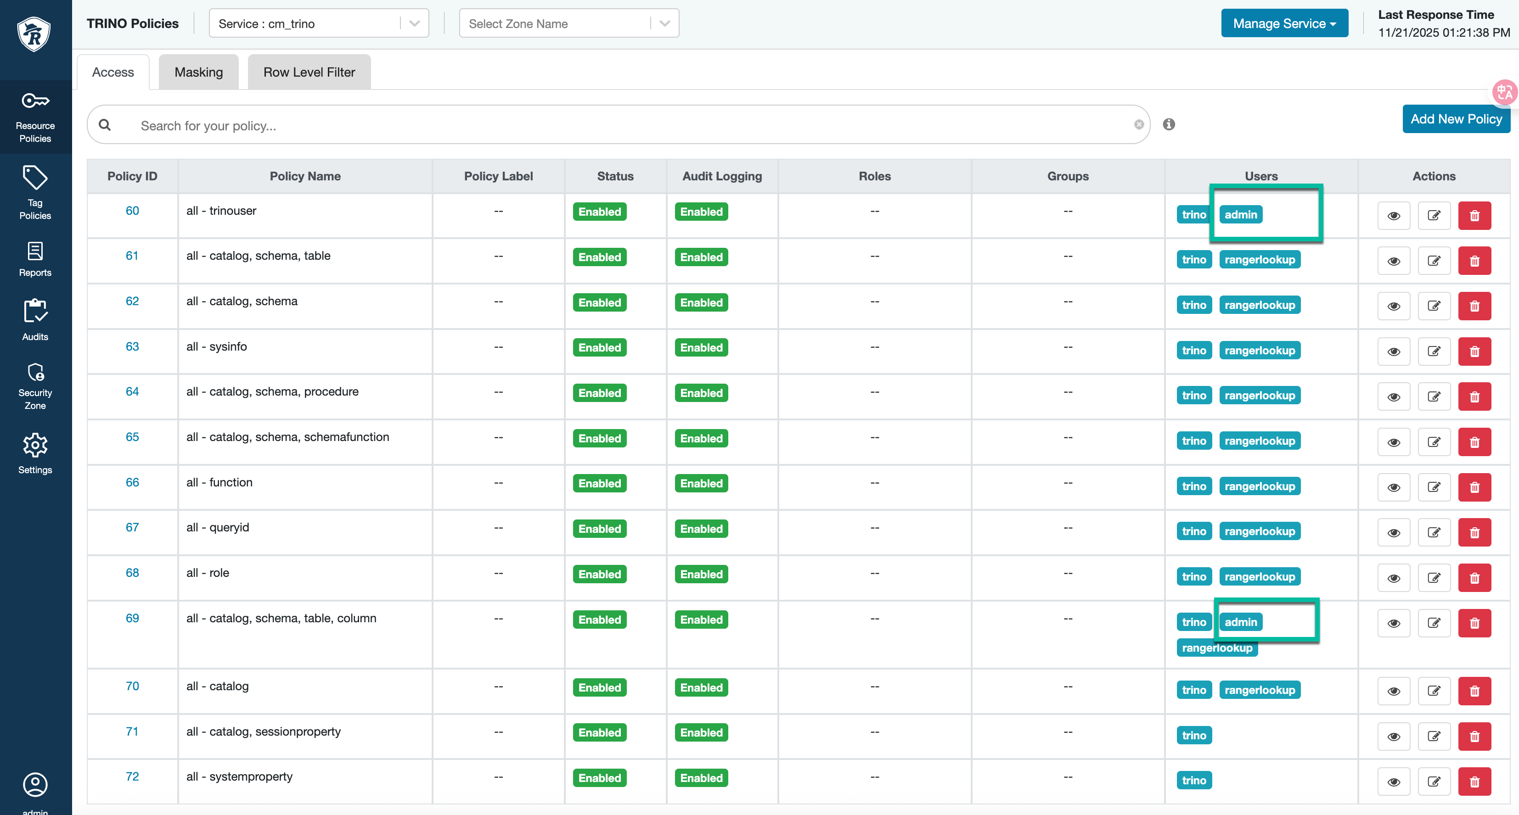View policy 66 with eye icon

[1393, 487]
